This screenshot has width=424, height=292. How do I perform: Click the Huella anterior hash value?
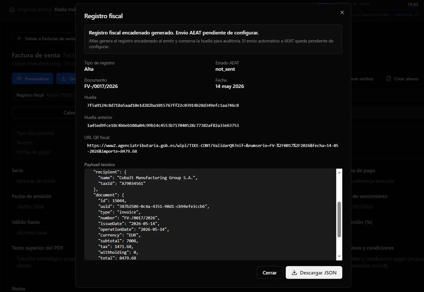(163, 125)
